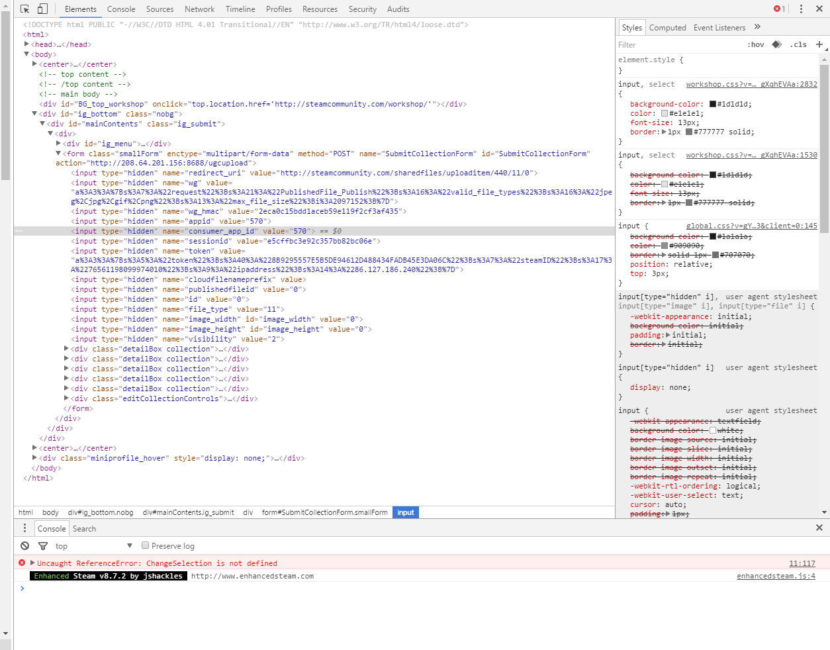
Task: Expand the head element node
Action: coord(27,44)
